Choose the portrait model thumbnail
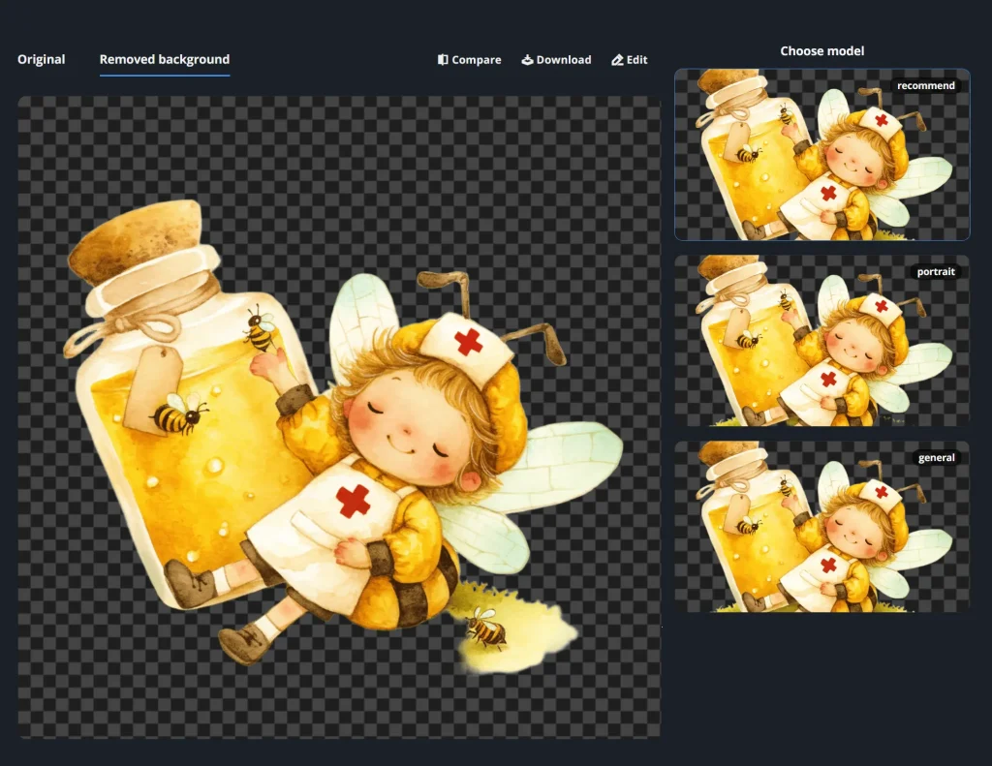992x766 pixels. pyautogui.click(x=821, y=341)
